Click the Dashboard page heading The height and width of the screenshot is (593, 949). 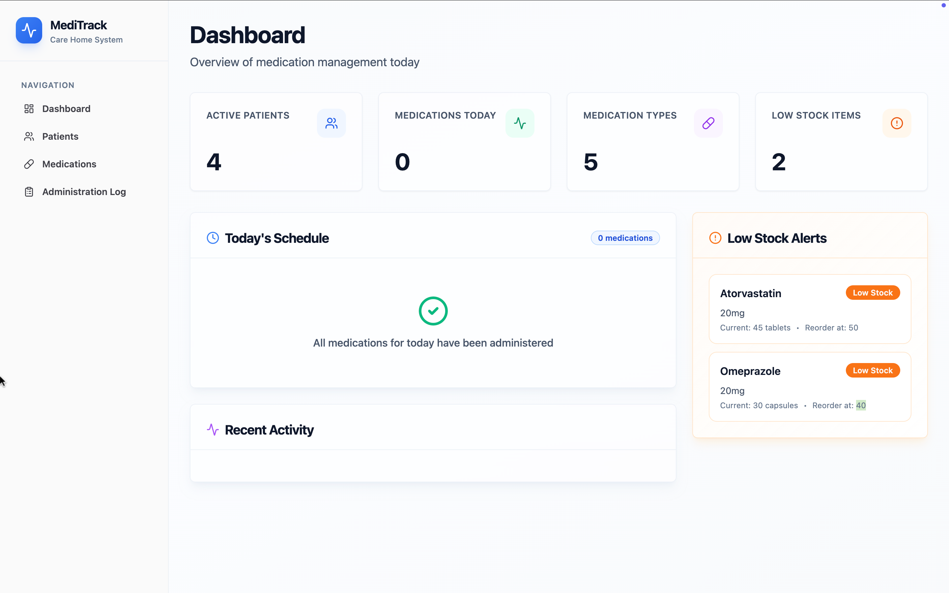(247, 35)
